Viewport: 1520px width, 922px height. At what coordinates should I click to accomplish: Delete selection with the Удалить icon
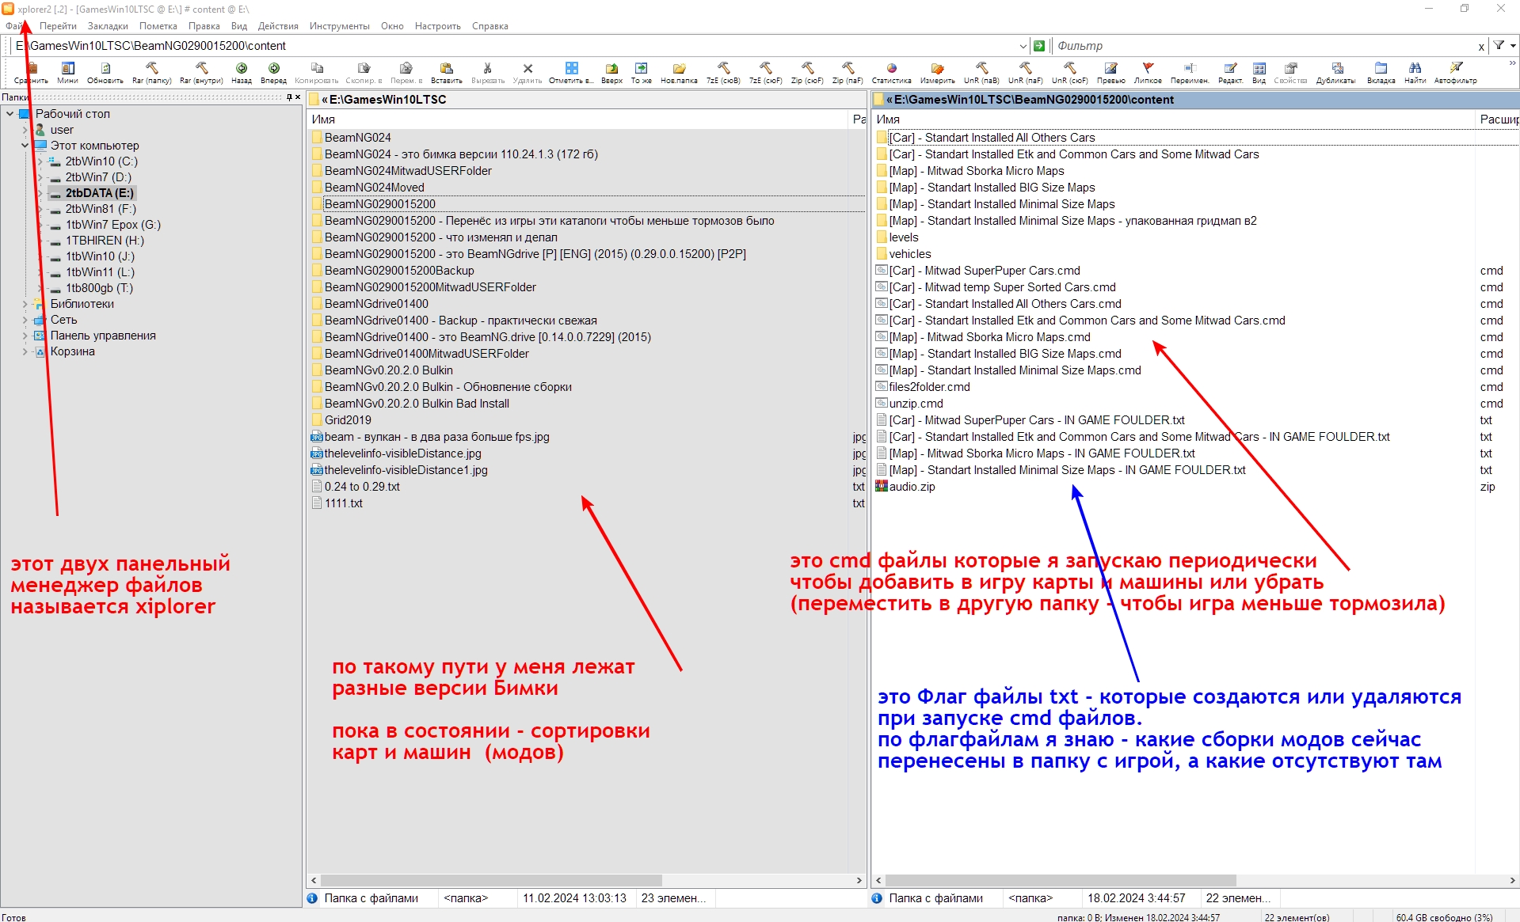tap(528, 72)
